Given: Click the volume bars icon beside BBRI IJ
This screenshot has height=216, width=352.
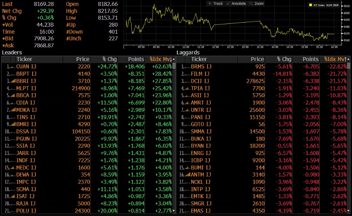Looking at the screenshot, I should coord(13,81).
